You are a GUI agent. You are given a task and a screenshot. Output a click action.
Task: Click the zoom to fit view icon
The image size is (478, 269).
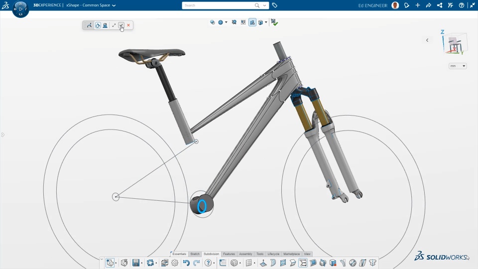[x=234, y=22]
